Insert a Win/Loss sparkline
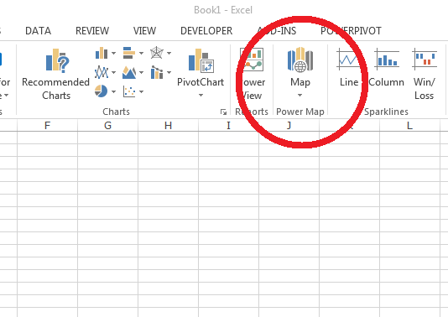 click(x=425, y=74)
